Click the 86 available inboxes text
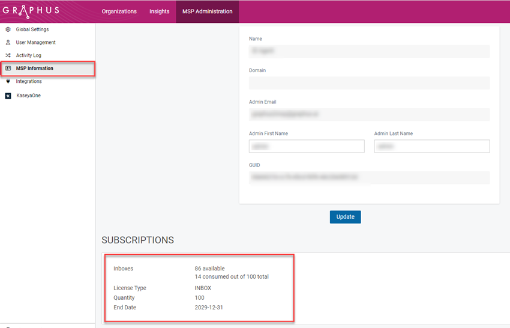510x328 pixels. click(x=209, y=269)
